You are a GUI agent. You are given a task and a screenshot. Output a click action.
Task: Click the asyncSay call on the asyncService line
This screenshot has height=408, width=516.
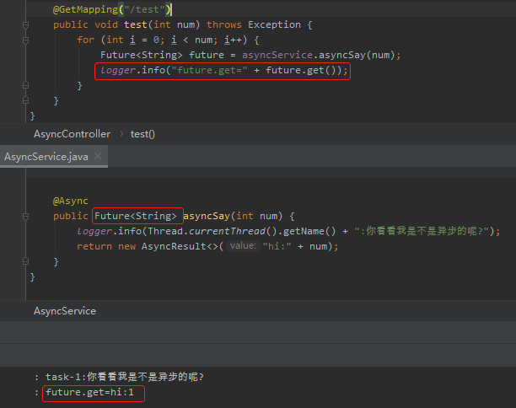point(342,55)
